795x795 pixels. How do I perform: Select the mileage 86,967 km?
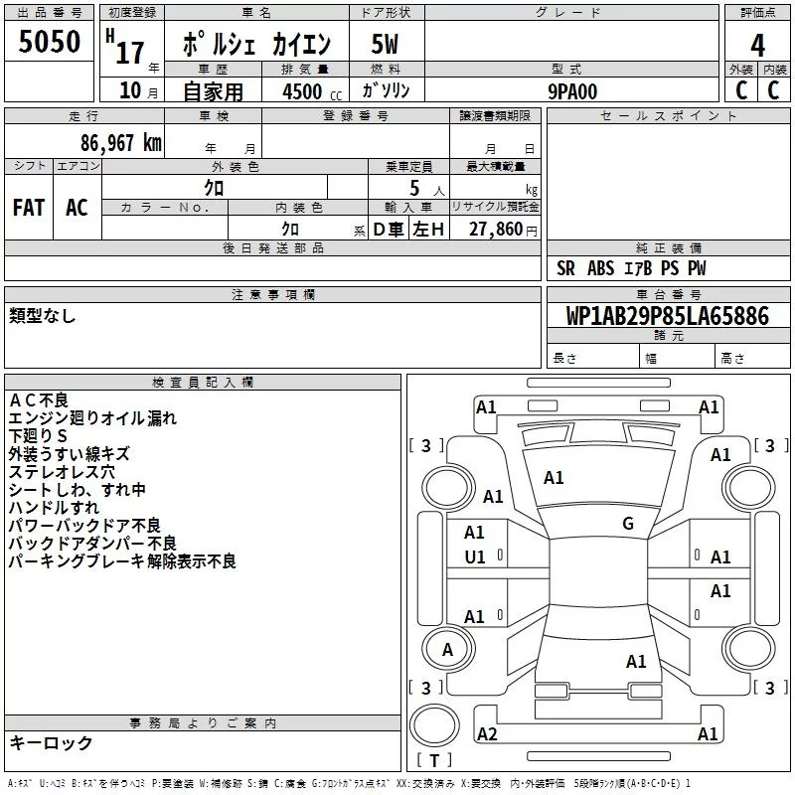tap(121, 142)
